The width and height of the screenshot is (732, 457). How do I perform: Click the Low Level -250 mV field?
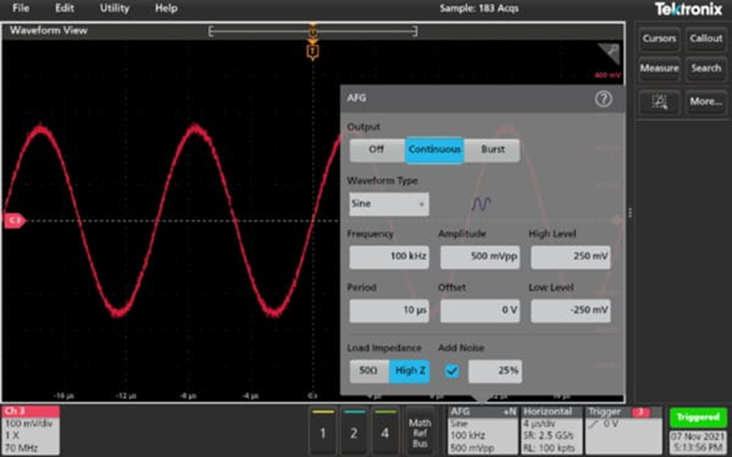[x=571, y=311]
